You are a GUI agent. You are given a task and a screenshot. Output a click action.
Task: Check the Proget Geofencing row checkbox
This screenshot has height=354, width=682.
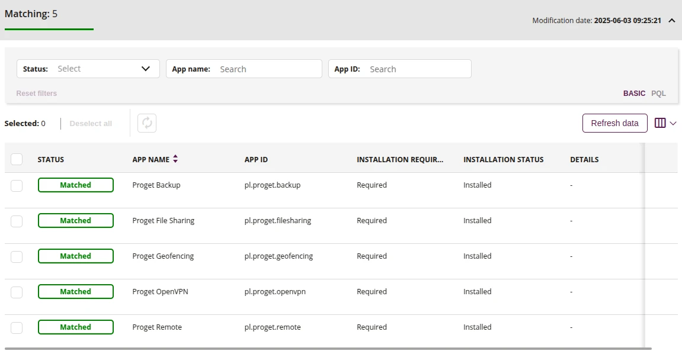click(17, 257)
